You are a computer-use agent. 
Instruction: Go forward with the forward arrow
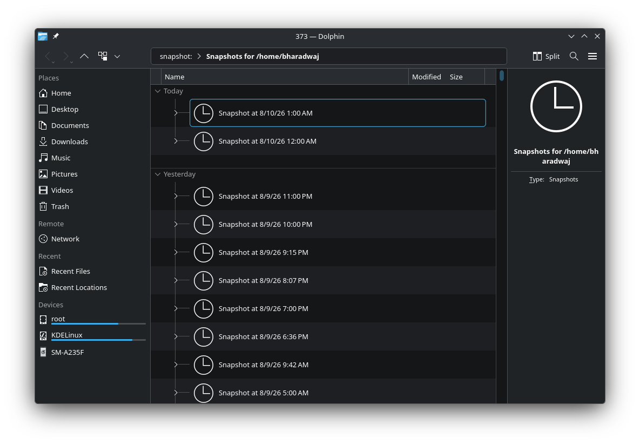[x=66, y=56]
